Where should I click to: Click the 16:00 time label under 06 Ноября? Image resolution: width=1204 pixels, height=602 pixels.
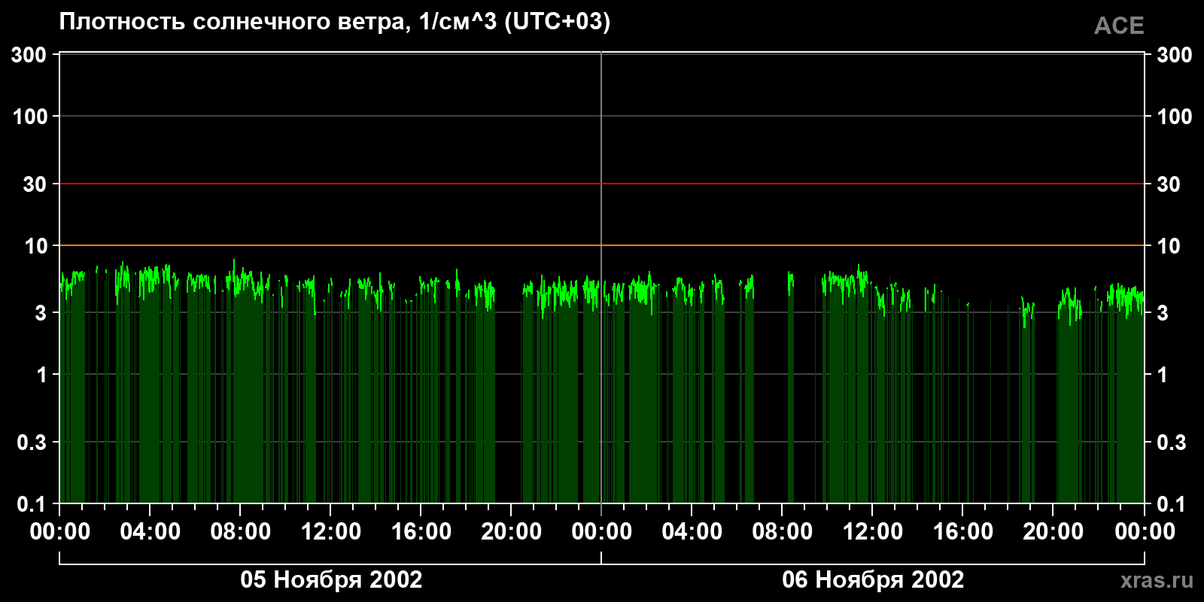click(x=963, y=531)
